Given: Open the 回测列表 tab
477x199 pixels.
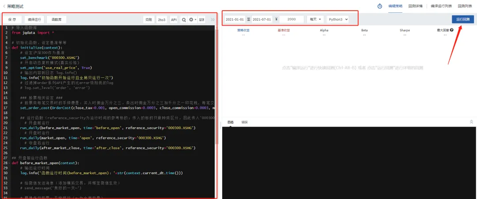Looking at the screenshot, I should click(465, 6).
